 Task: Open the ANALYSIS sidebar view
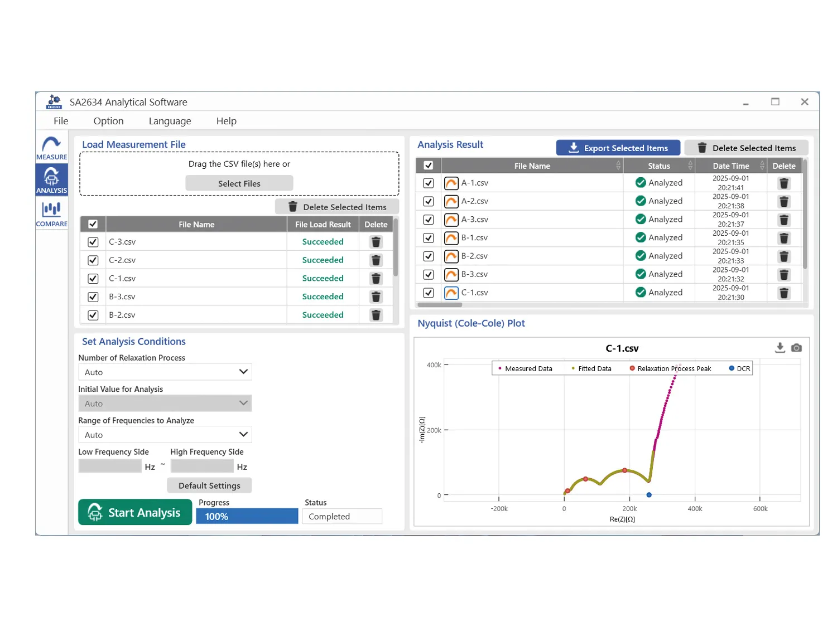tap(51, 180)
